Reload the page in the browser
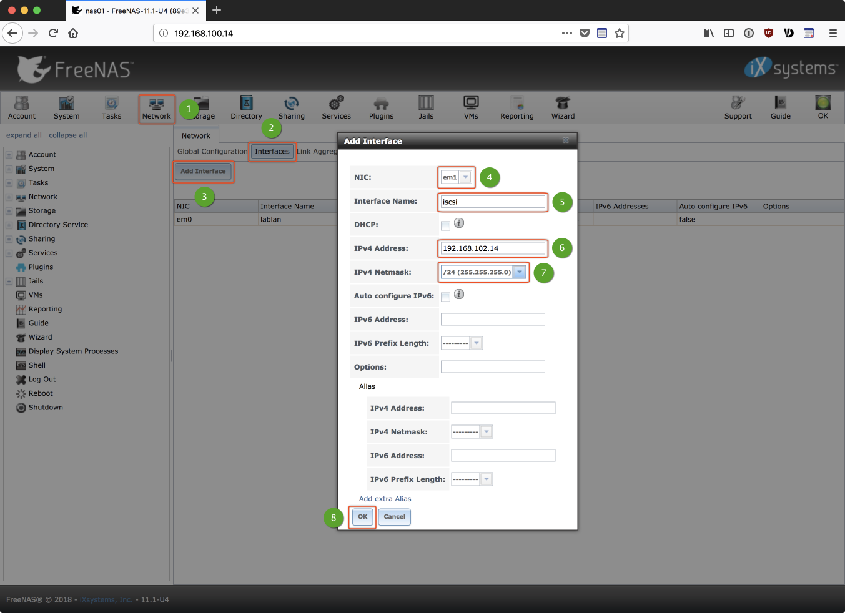 click(x=53, y=33)
